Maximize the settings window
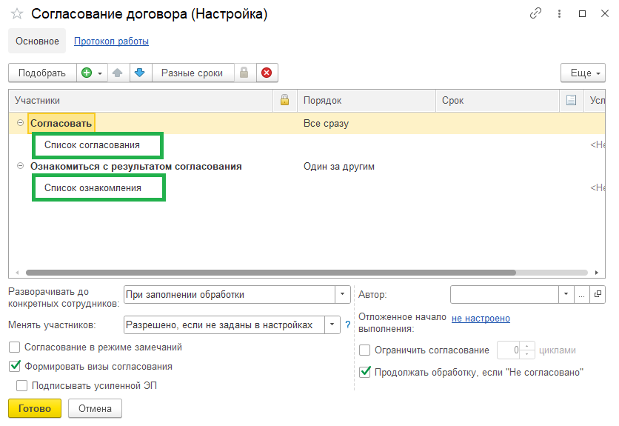 [582, 14]
